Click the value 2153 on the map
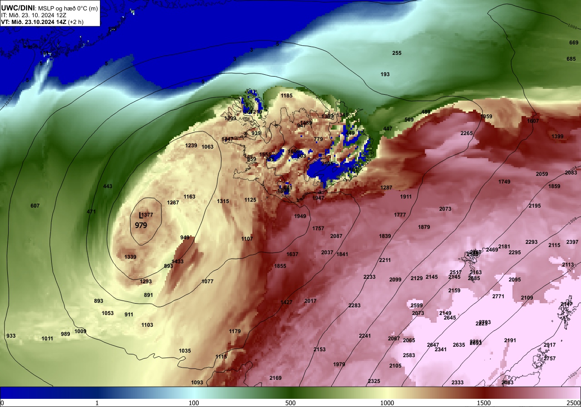The image size is (581, 407). pyautogui.click(x=320, y=349)
